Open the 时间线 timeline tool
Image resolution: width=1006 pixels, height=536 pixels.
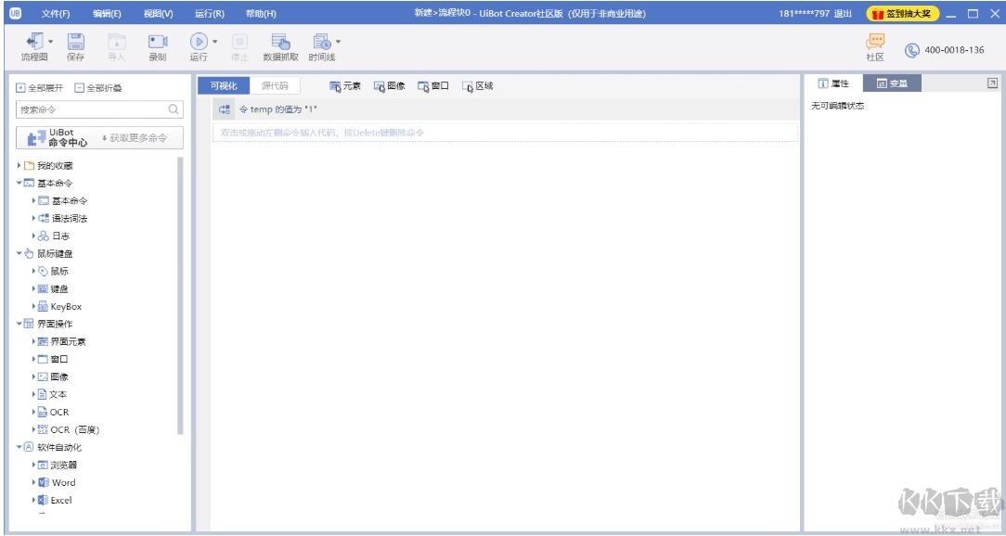coord(321,47)
